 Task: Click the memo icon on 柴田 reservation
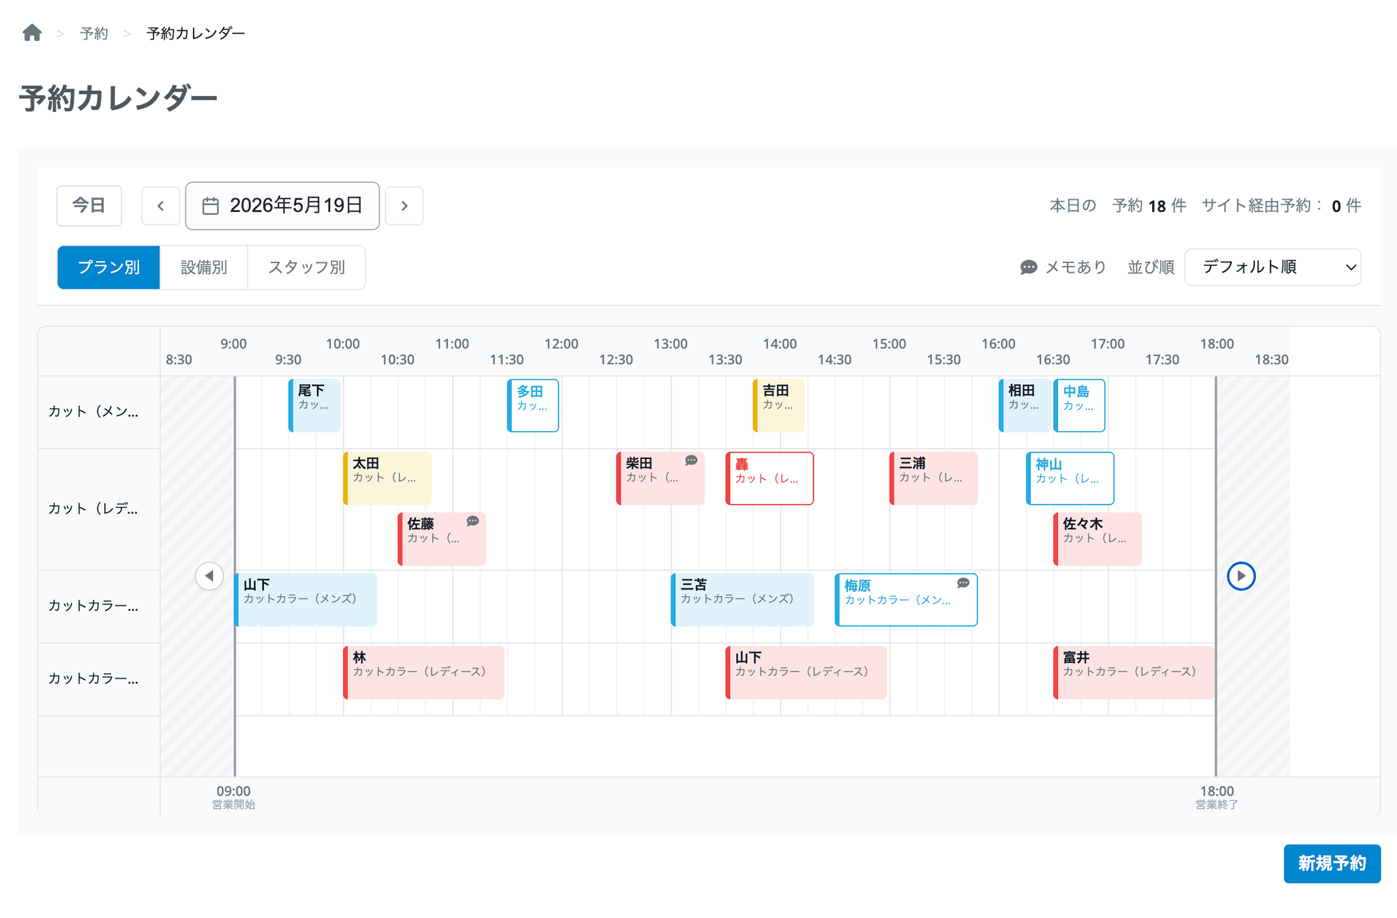(x=691, y=460)
